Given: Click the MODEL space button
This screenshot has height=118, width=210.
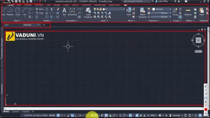Looking at the screenshot, I should point(52,115).
